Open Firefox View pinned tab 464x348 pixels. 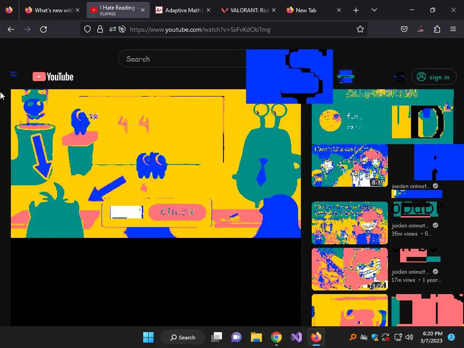[x=9, y=10]
